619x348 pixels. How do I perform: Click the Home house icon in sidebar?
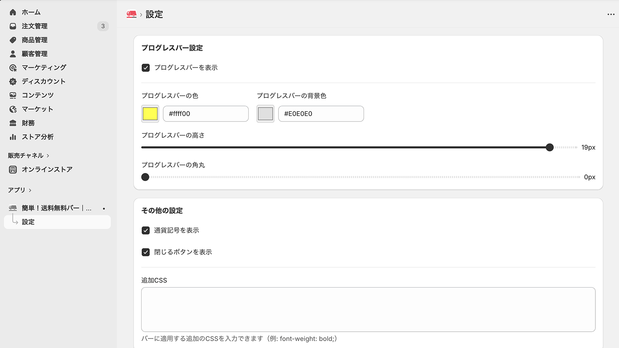pos(13,12)
